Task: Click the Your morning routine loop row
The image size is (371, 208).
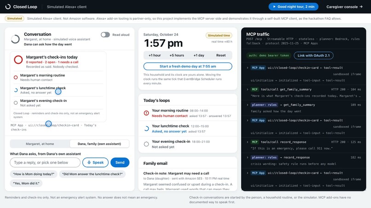Action: (x=188, y=113)
